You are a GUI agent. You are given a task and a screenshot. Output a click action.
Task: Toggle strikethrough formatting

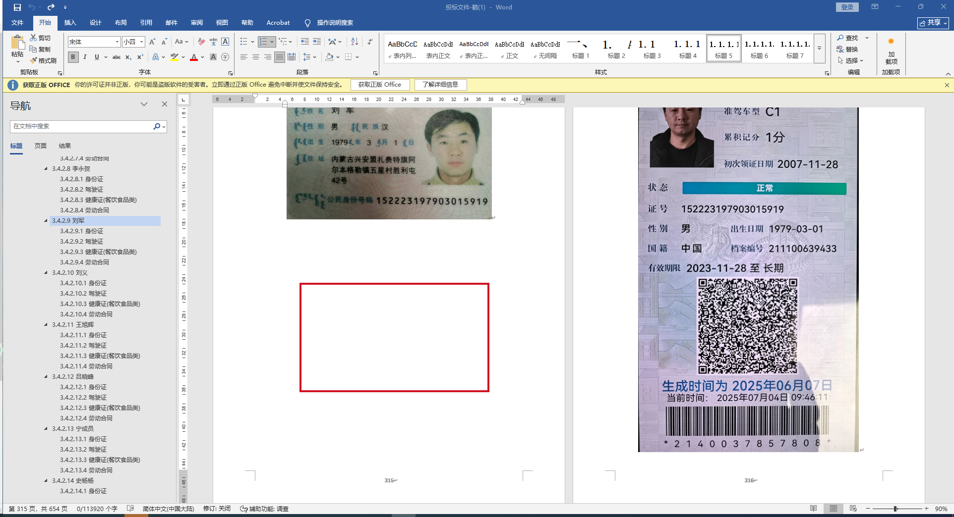click(117, 57)
